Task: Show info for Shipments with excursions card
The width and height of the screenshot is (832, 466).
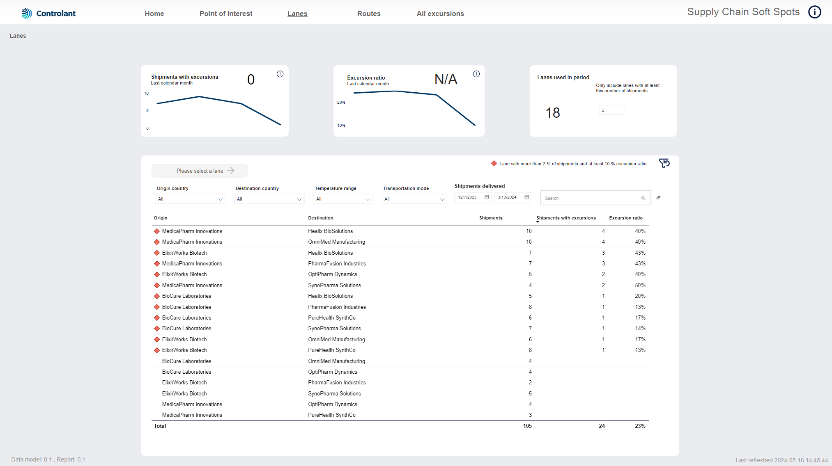Action: (280, 74)
